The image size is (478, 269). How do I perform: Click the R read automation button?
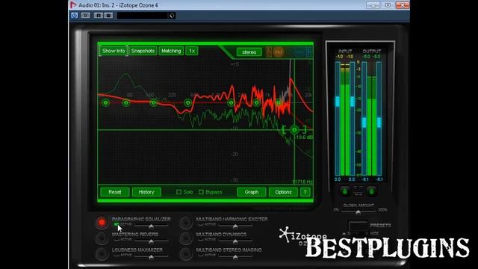point(98,15)
